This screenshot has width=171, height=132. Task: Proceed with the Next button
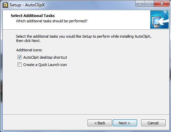125,123
